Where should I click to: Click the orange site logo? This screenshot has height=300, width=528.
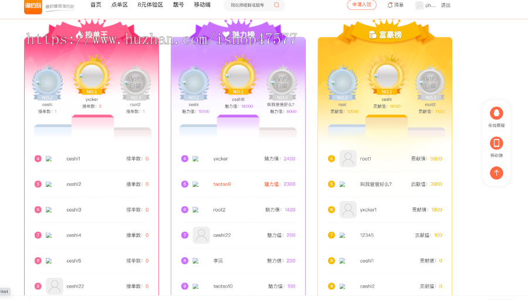pos(33,6)
